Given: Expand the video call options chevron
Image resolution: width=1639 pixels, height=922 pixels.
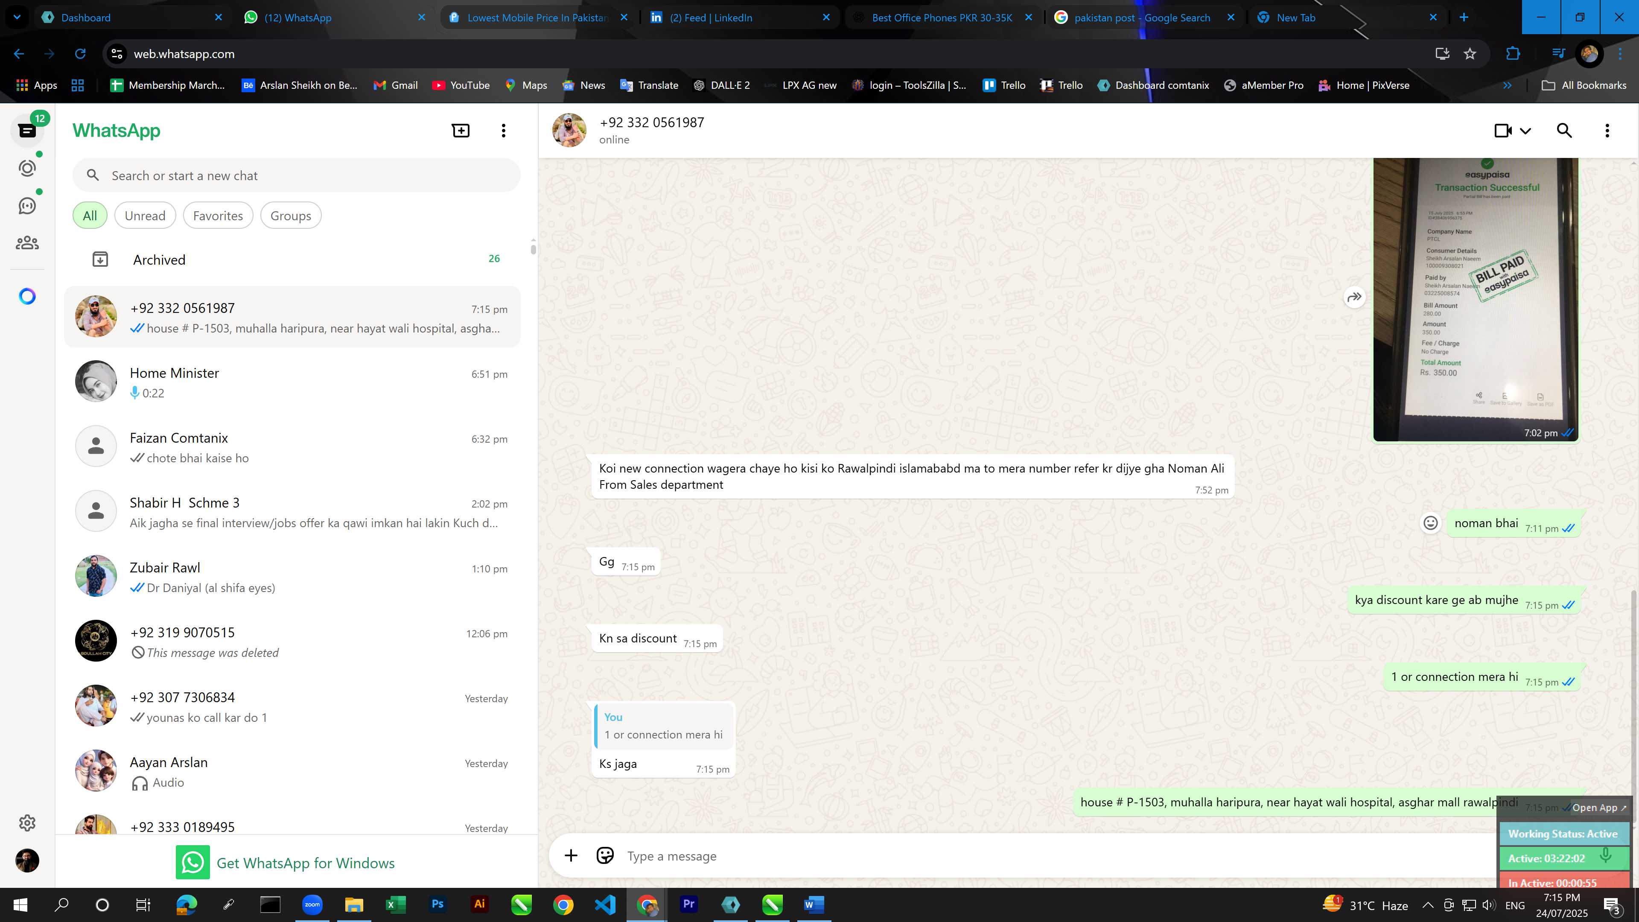Looking at the screenshot, I should (x=1525, y=131).
